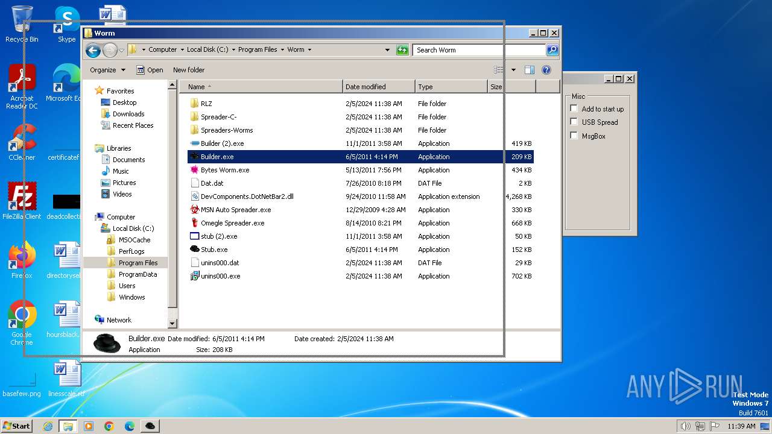Click Internet Explorer taskbar icon

click(x=48, y=426)
